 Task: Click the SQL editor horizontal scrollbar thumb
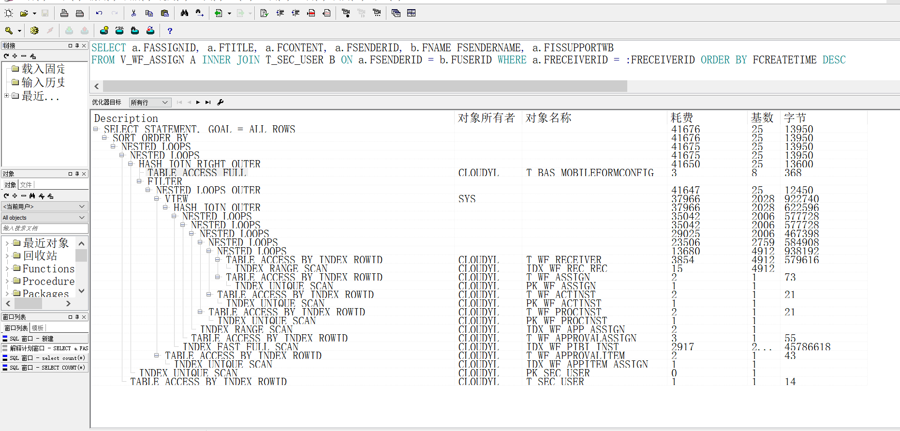coord(365,86)
